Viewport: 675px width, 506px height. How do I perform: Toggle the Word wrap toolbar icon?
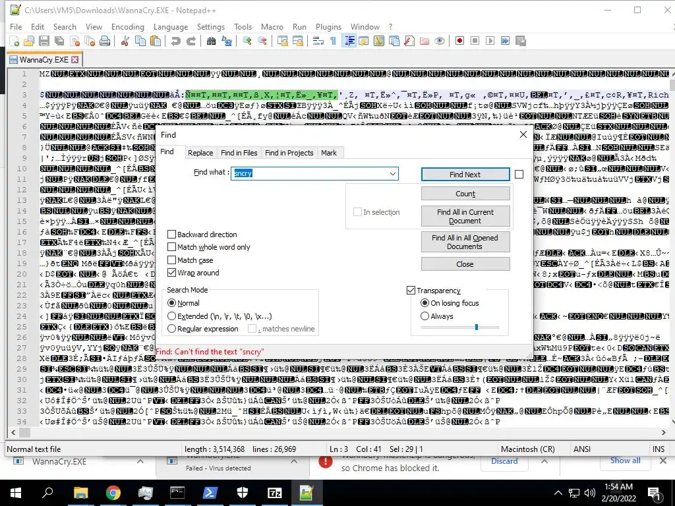318,41
